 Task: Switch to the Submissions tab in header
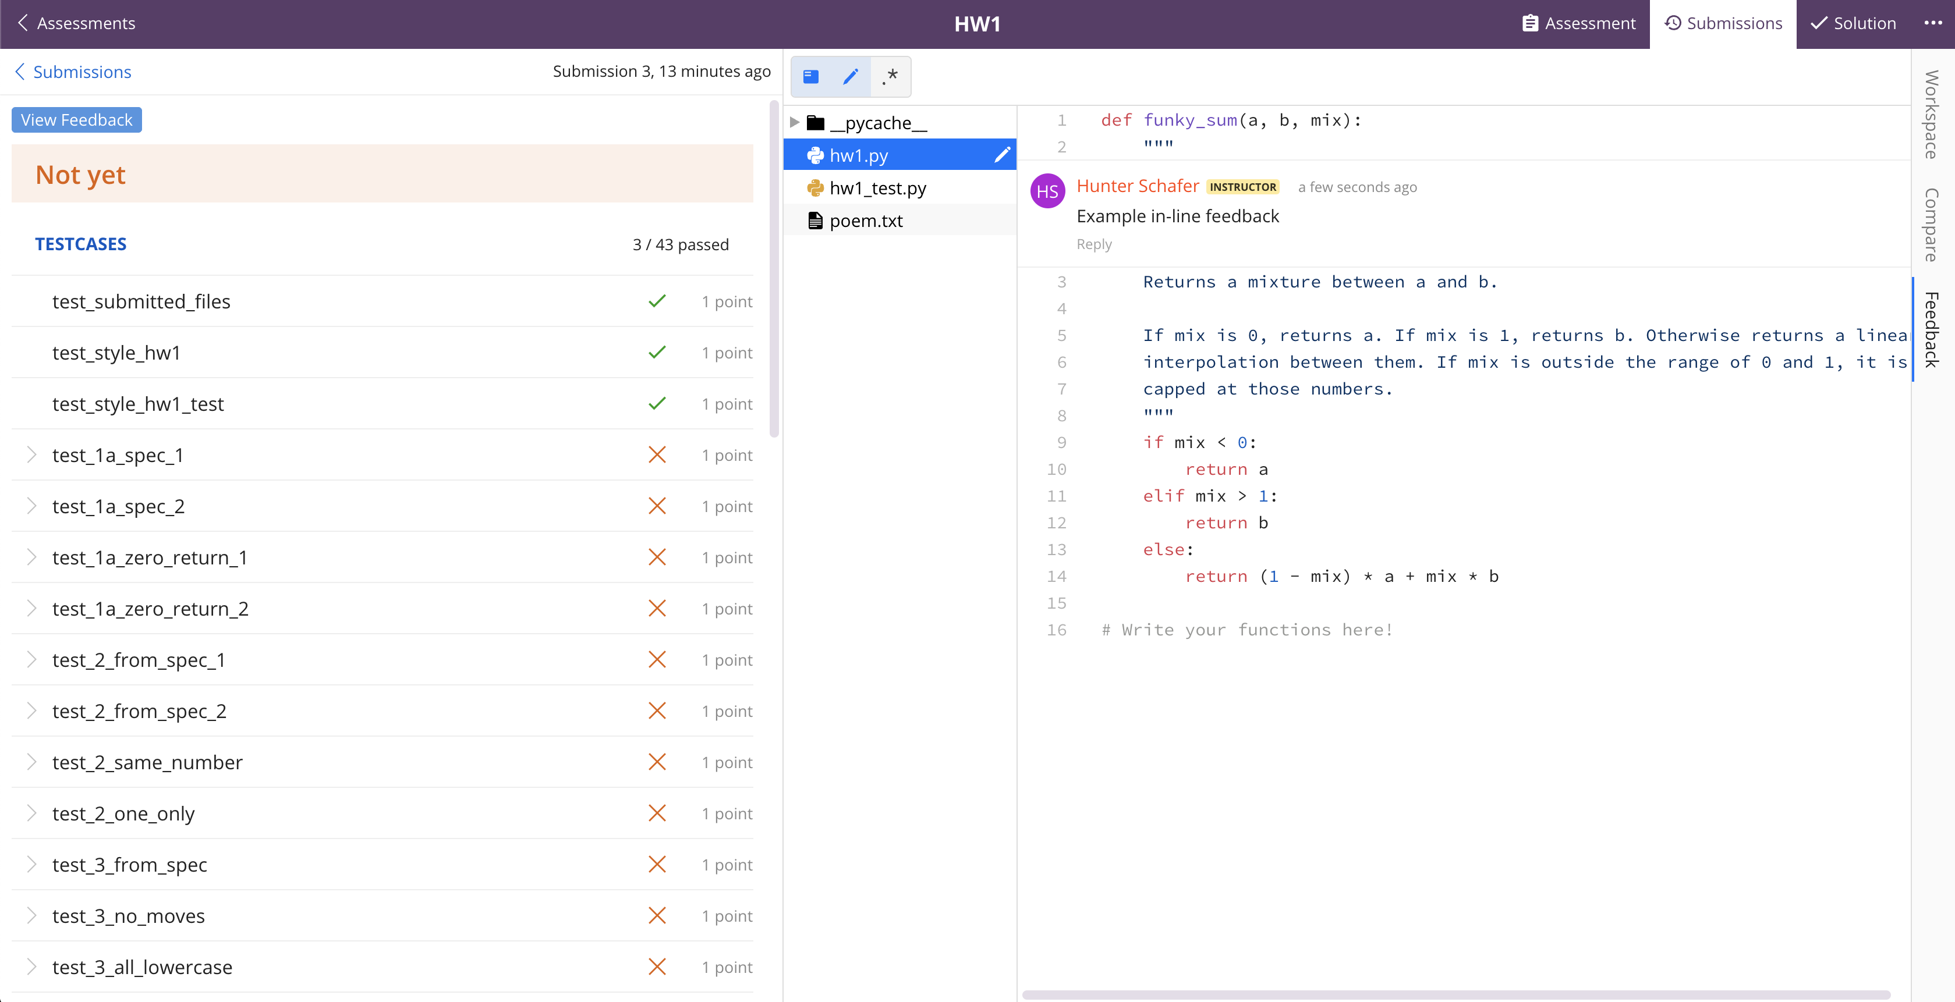tap(1723, 23)
